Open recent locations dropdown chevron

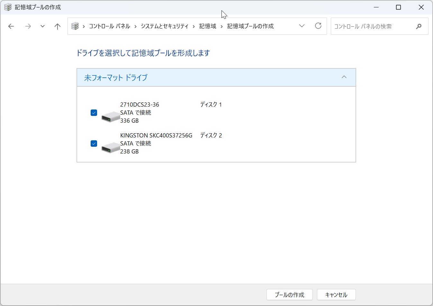pyautogui.click(x=42, y=26)
